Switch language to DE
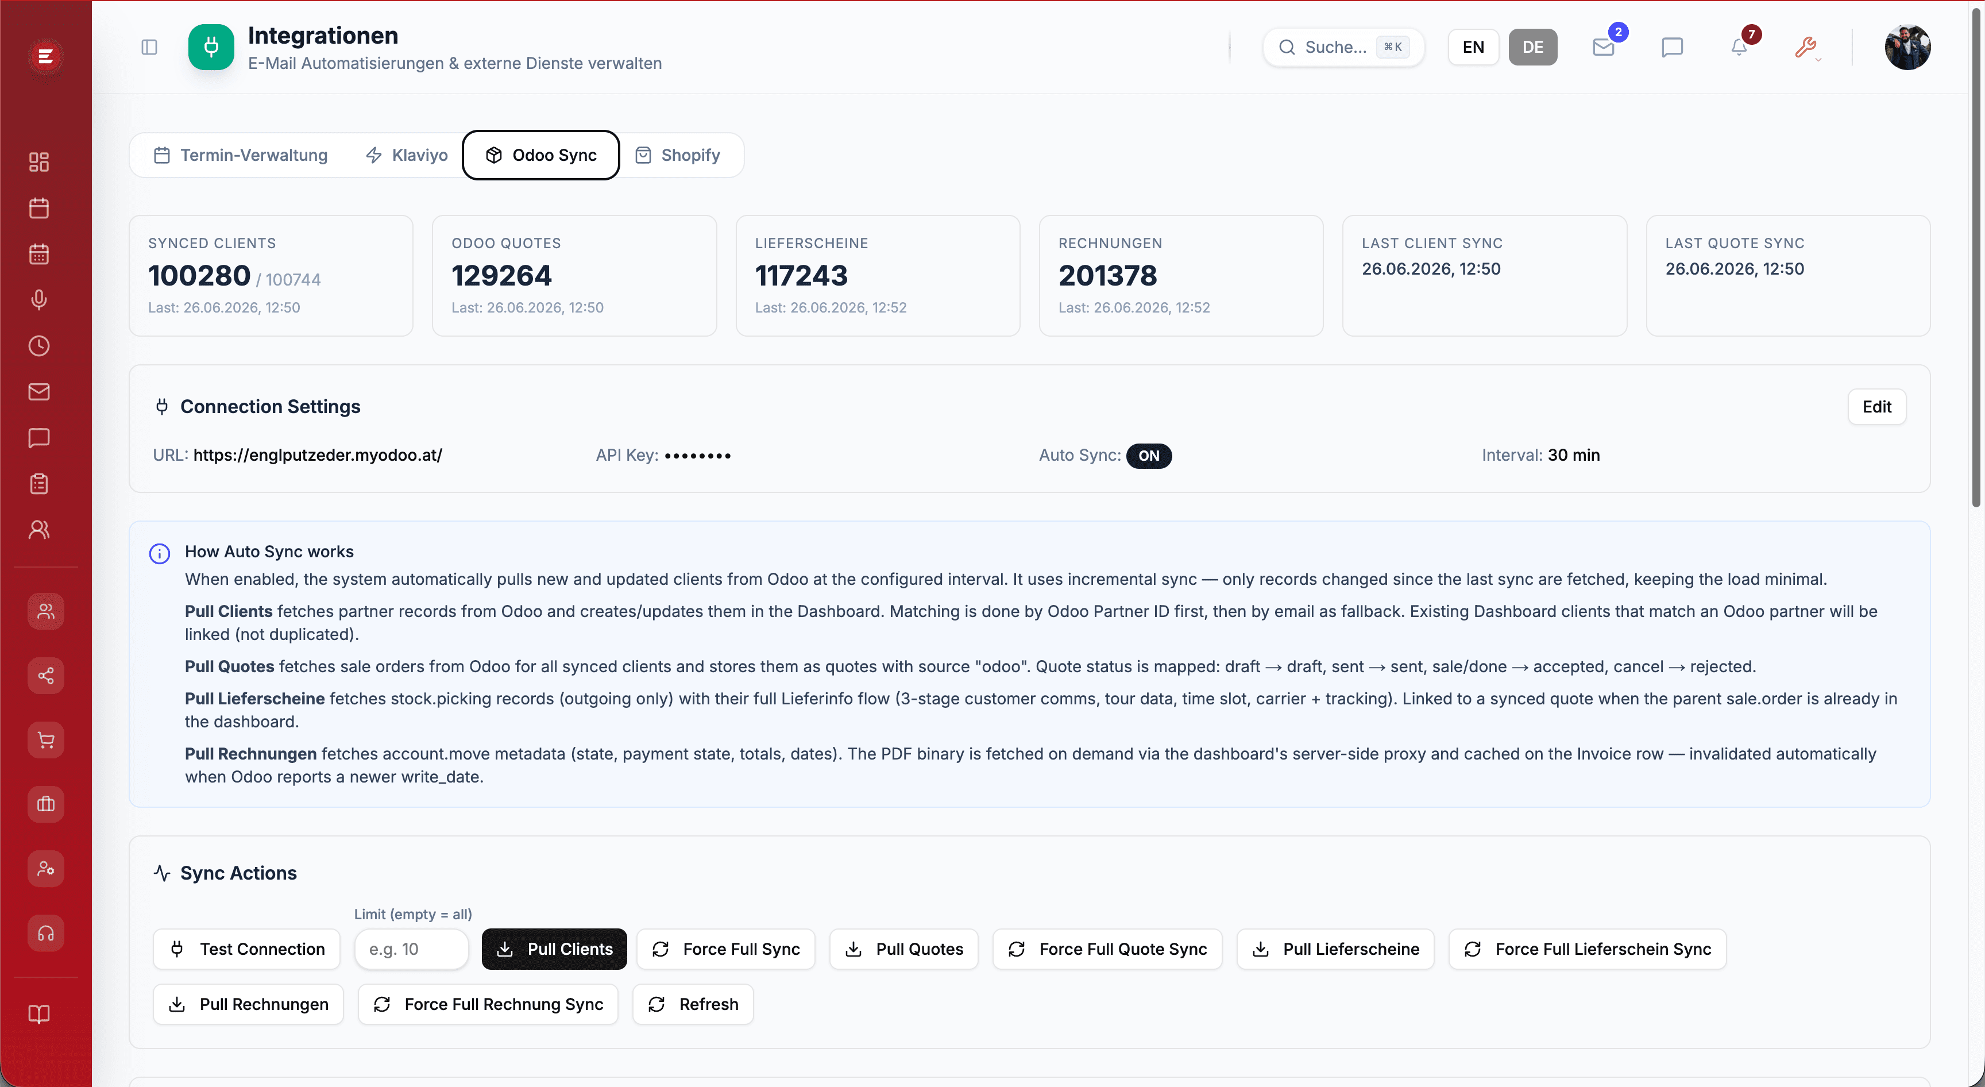The height and width of the screenshot is (1087, 1985). [x=1532, y=47]
